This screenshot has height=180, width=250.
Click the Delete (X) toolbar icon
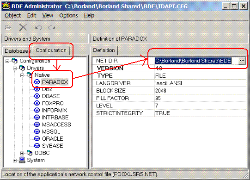click(x=23, y=27)
